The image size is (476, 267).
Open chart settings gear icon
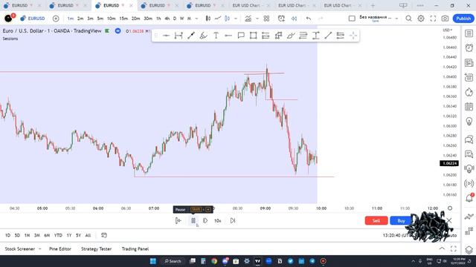(421, 19)
